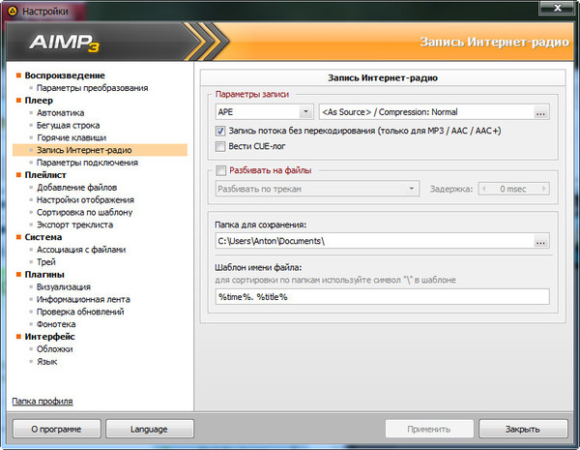Screen dimensions: 580x450
Task: Open 'Визуализация' plugin settings
Action: [63, 287]
